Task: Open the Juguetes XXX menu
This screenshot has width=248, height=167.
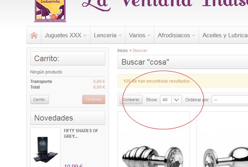Action: pyautogui.click(x=63, y=35)
